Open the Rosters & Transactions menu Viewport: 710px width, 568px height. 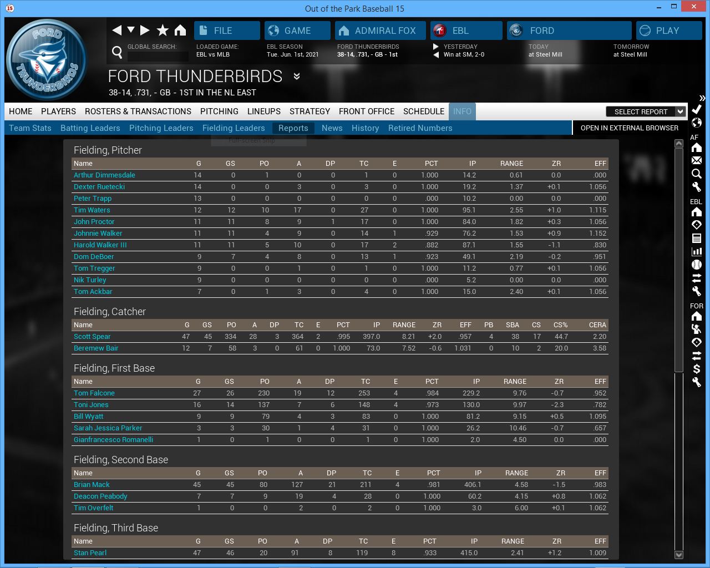pos(138,111)
